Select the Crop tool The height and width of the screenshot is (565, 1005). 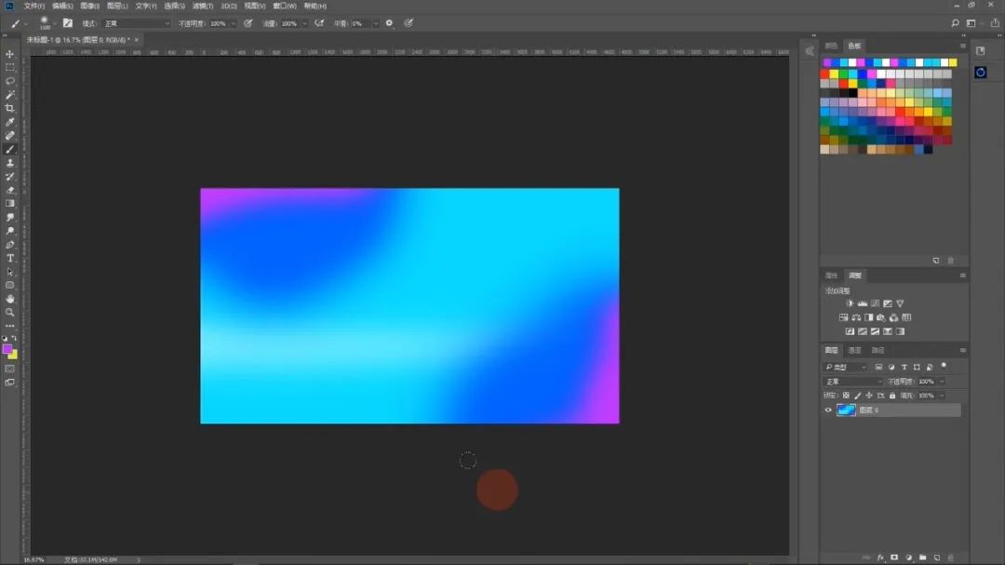tap(9, 108)
